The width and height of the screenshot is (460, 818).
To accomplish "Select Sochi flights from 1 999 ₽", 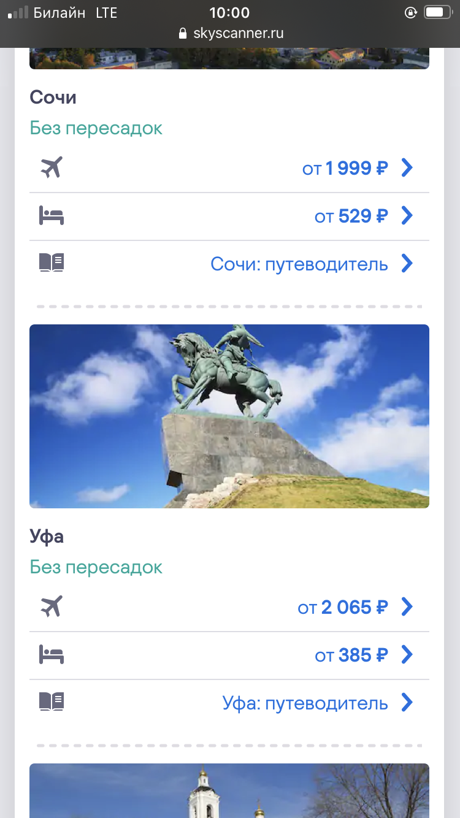I will [229, 168].
